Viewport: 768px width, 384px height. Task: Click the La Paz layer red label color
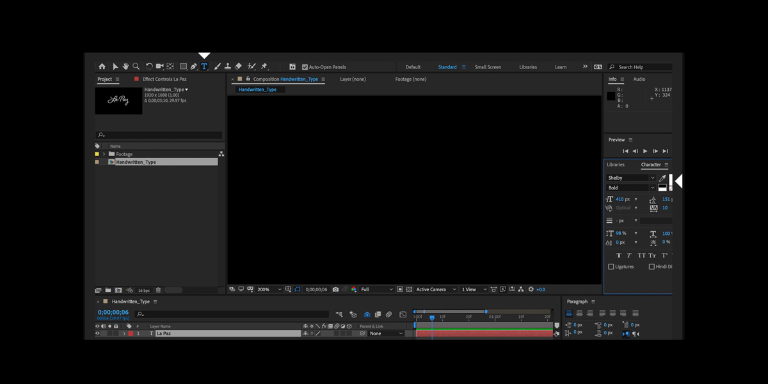[x=131, y=333]
